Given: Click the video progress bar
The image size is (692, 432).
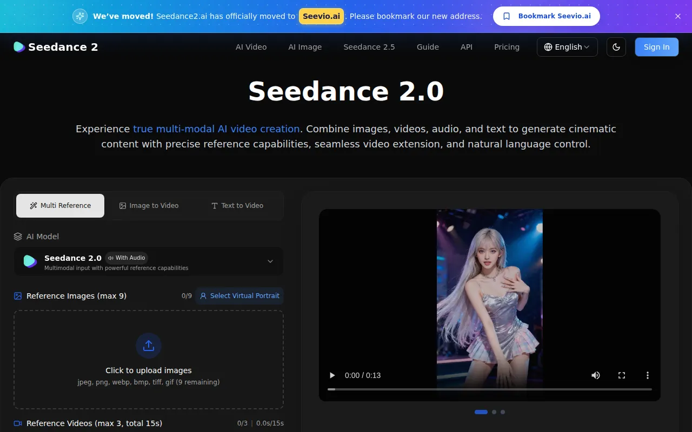Looking at the screenshot, I should [x=490, y=389].
